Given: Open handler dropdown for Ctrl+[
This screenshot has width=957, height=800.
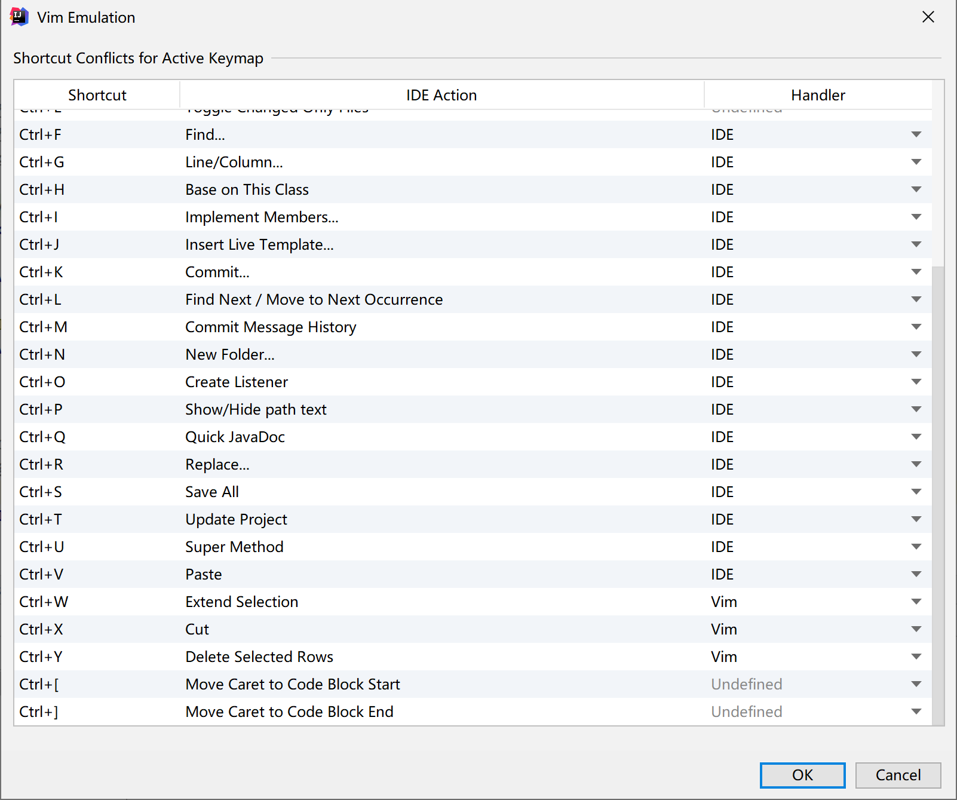Looking at the screenshot, I should pos(916,684).
